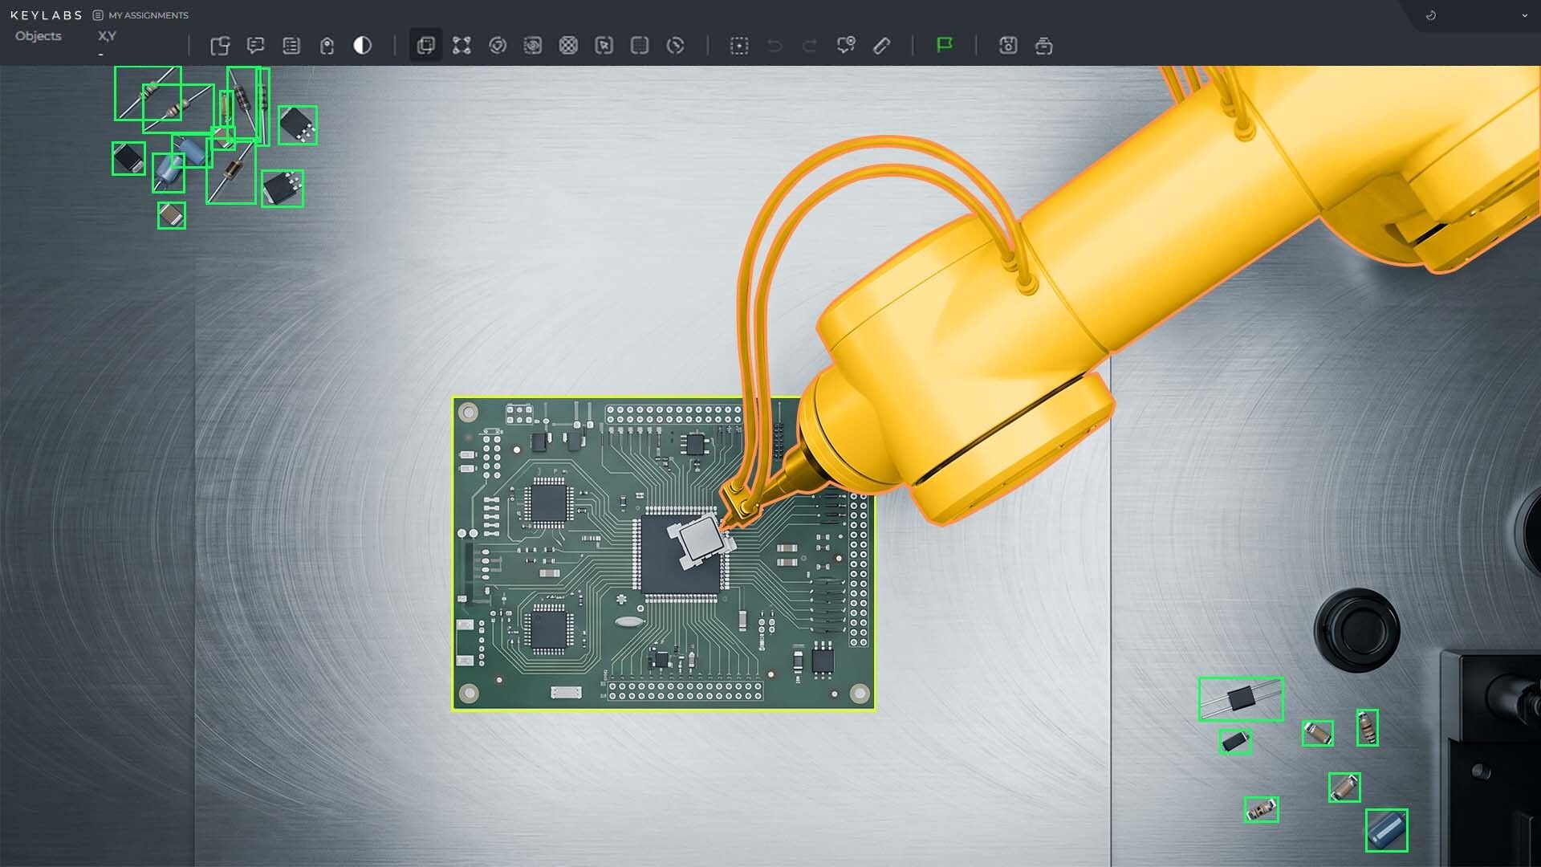This screenshot has width=1541, height=867.
Task: Open the add comment pin tool
Action: 846,46
